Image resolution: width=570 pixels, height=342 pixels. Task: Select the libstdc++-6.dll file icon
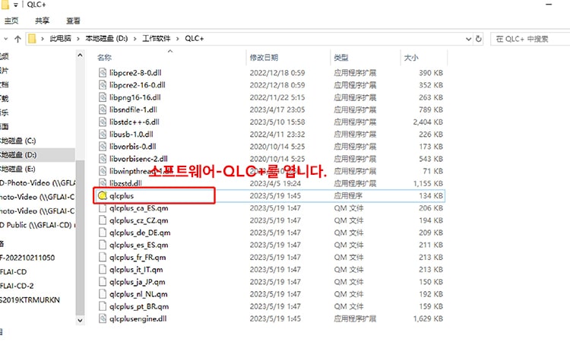pos(103,122)
